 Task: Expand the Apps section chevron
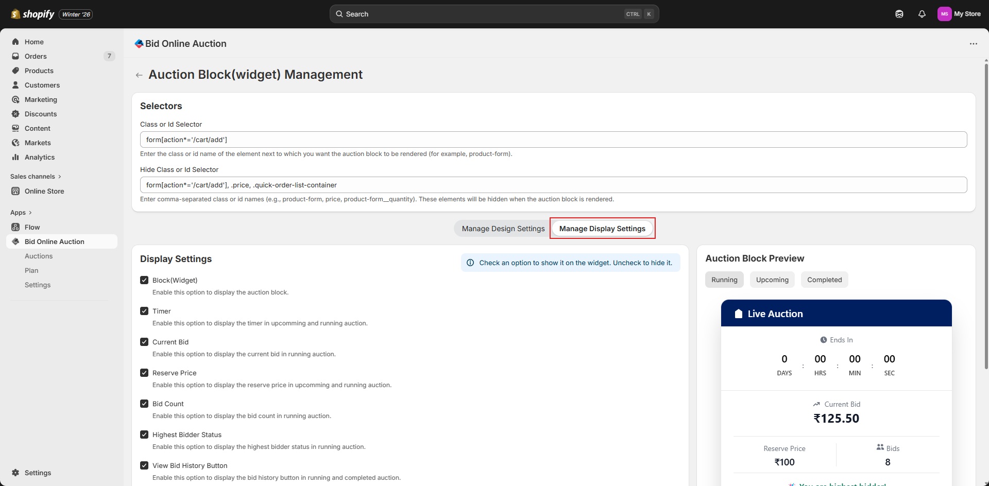click(x=30, y=213)
